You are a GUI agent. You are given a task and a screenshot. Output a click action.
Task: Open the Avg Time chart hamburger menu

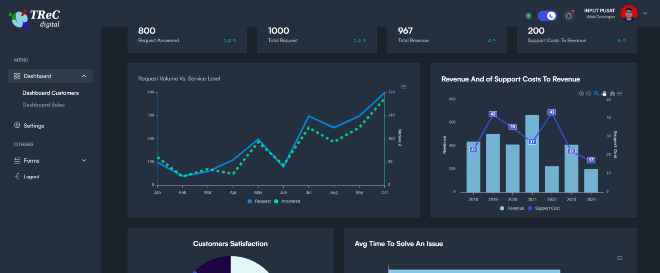click(620, 258)
